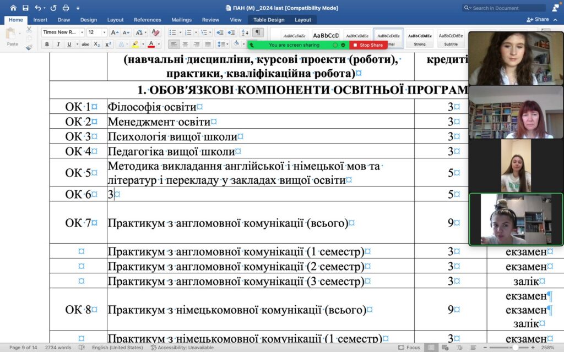Image resolution: width=564 pixels, height=352 pixels.
Task: Increase indent using the ribbon icon
Action: pos(231,32)
